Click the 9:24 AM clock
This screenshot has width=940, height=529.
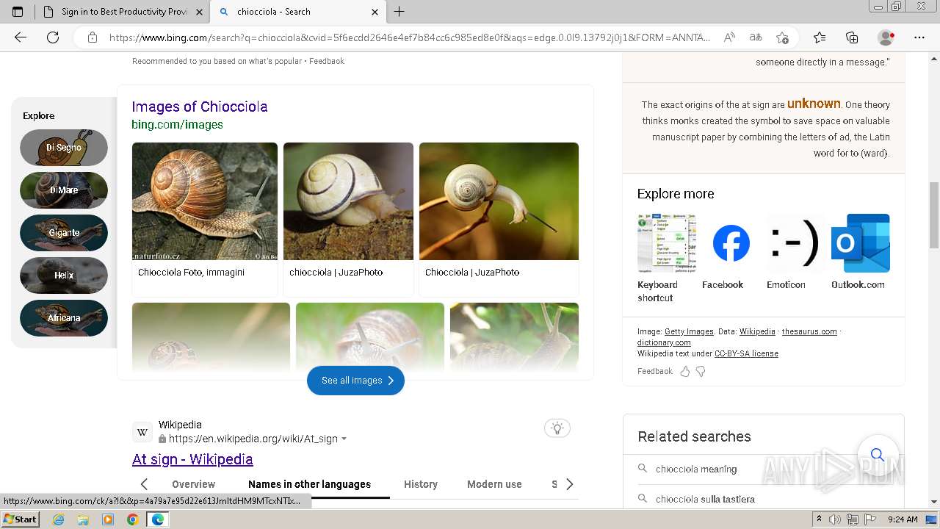click(x=903, y=519)
